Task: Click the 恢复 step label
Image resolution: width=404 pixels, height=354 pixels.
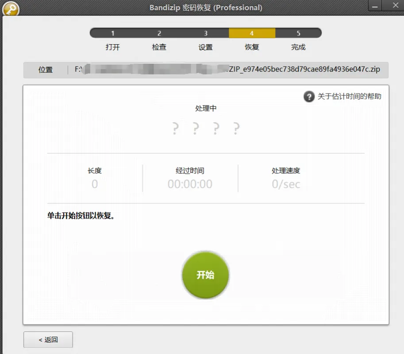Action: pos(252,47)
